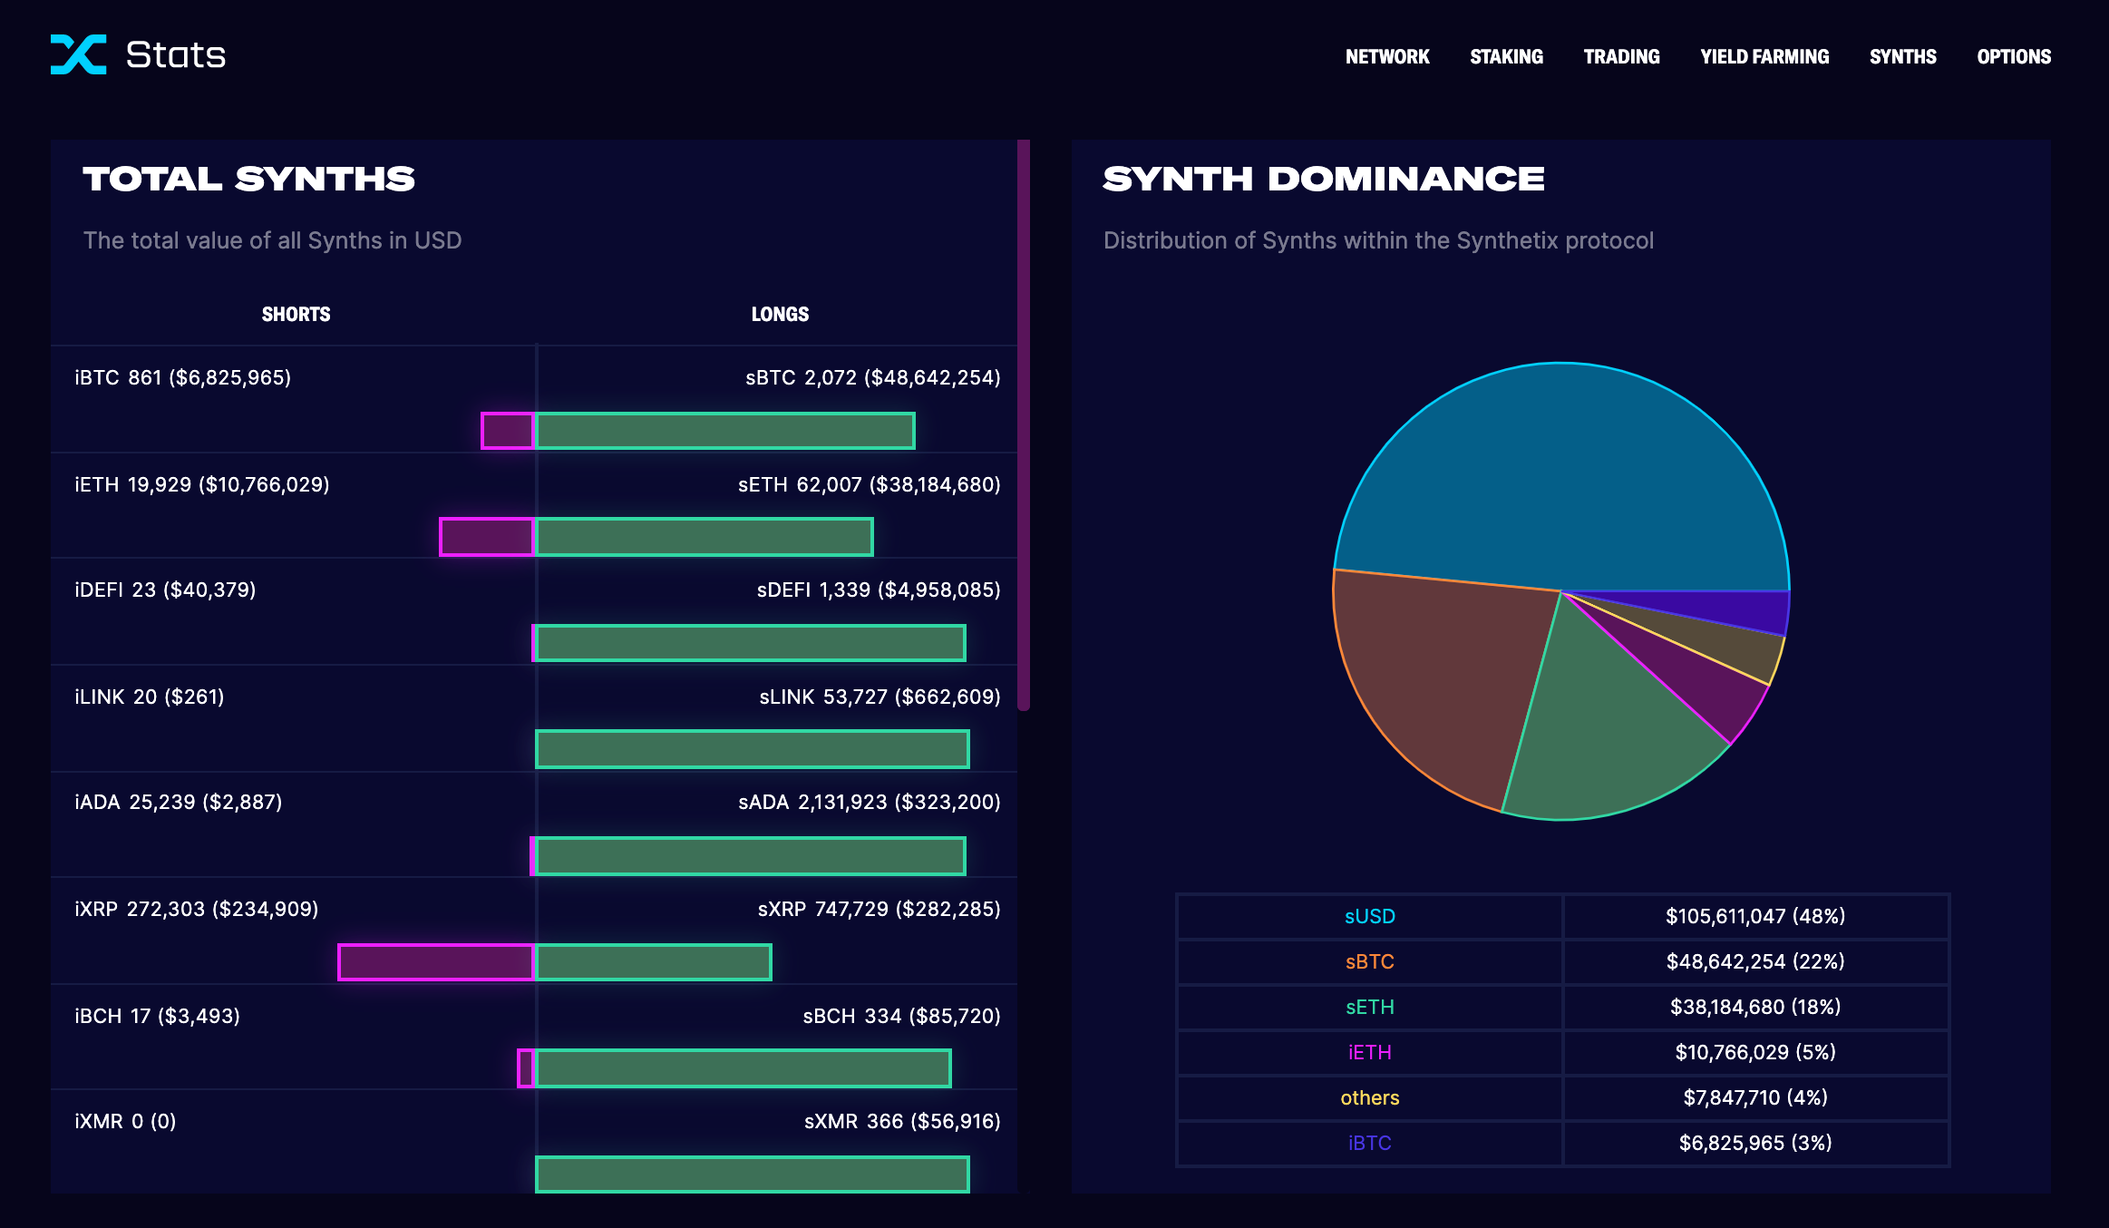Click the $105,611,047 (48%) value cell
The height and width of the screenshot is (1228, 2109).
point(1755,916)
